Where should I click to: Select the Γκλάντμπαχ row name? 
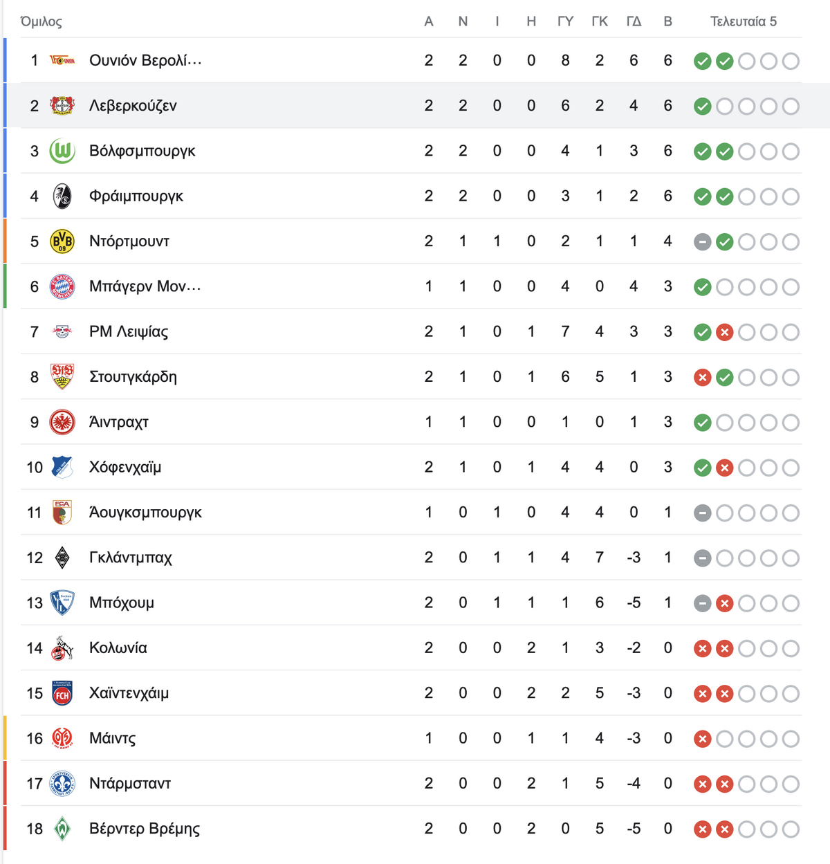pos(131,558)
